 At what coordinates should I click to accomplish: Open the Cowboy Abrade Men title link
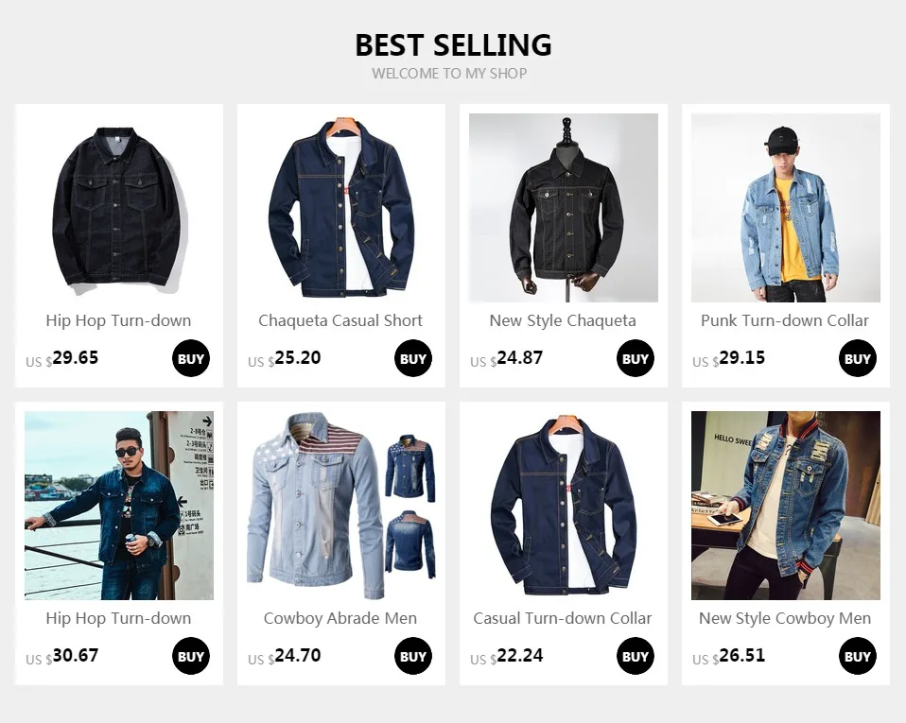340,618
